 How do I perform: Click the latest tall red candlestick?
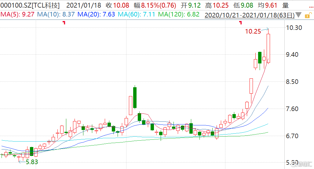click(x=268, y=49)
